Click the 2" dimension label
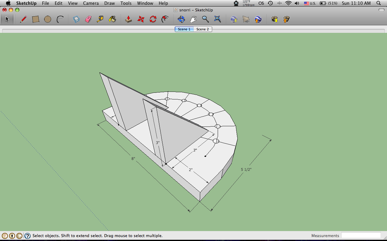 point(190,170)
